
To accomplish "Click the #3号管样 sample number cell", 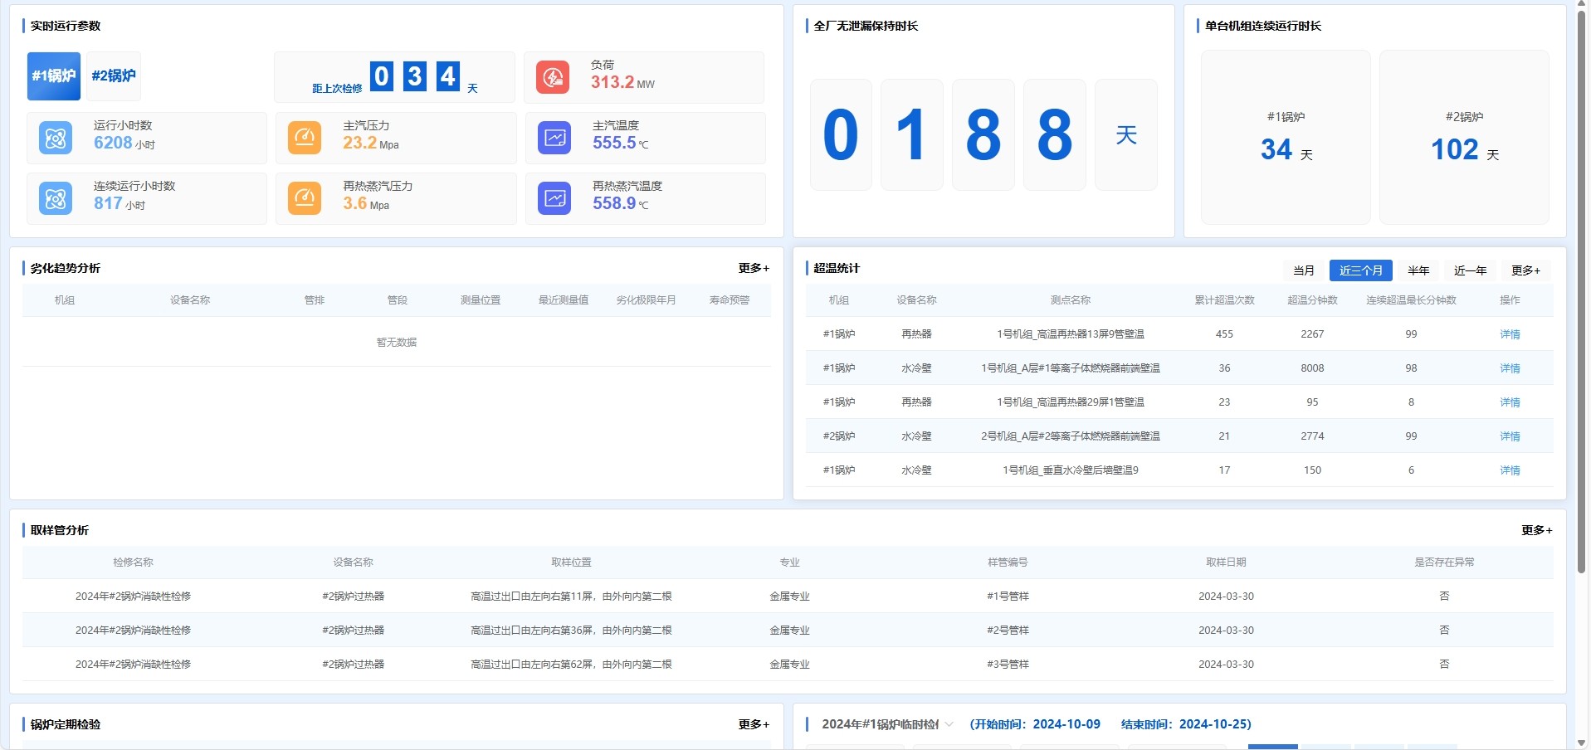I will (x=1008, y=665).
